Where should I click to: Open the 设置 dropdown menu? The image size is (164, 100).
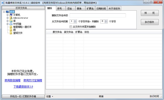click(x=49, y=96)
